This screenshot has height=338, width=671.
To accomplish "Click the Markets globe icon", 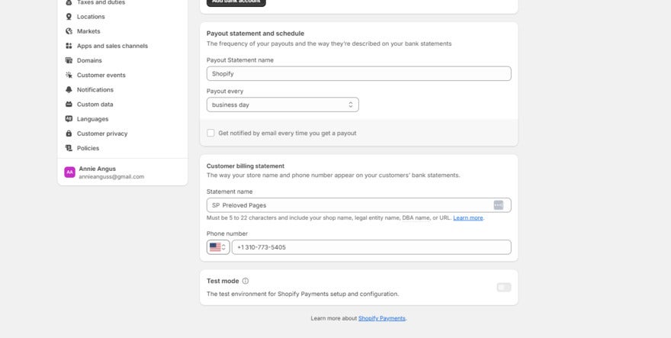I will (69, 31).
